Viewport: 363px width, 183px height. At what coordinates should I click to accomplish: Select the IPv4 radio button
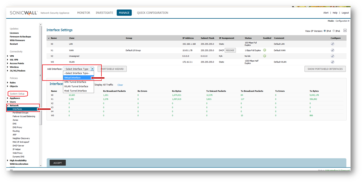[x=325, y=31]
